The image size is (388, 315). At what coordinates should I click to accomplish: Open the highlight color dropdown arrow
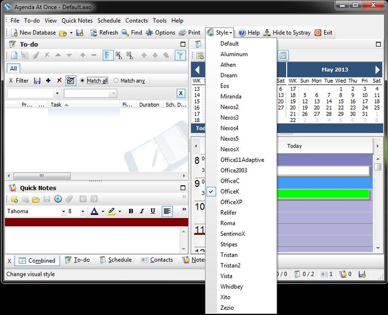[120, 212]
